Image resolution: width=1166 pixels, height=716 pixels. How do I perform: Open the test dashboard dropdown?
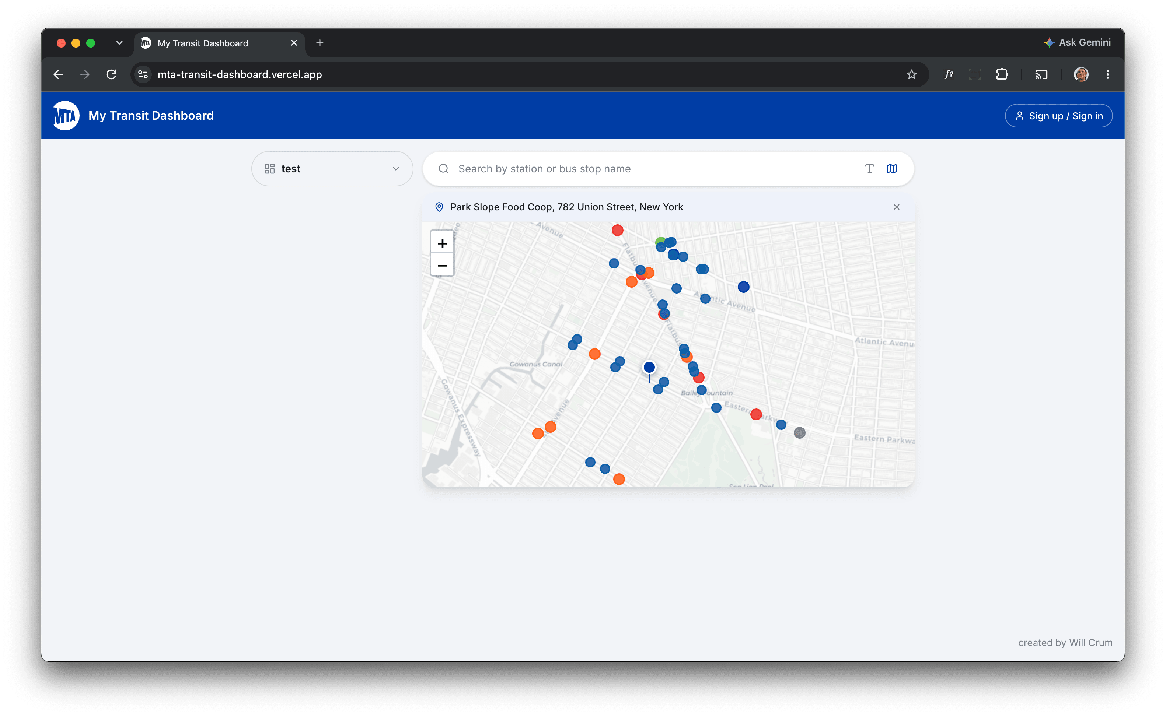click(x=332, y=169)
